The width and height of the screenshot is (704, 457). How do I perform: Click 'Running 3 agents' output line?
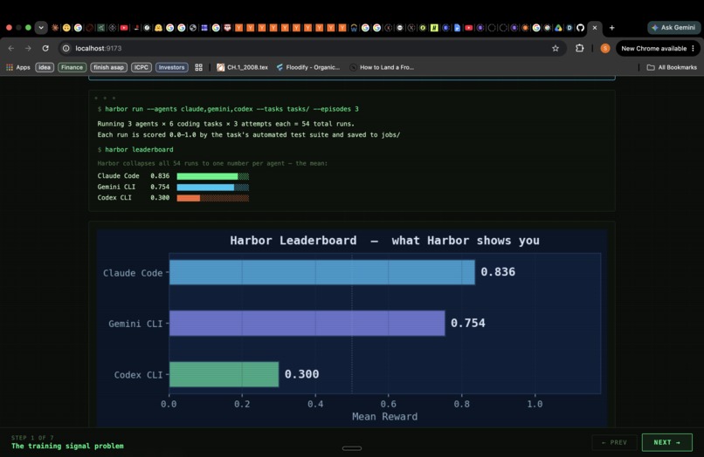(x=225, y=124)
